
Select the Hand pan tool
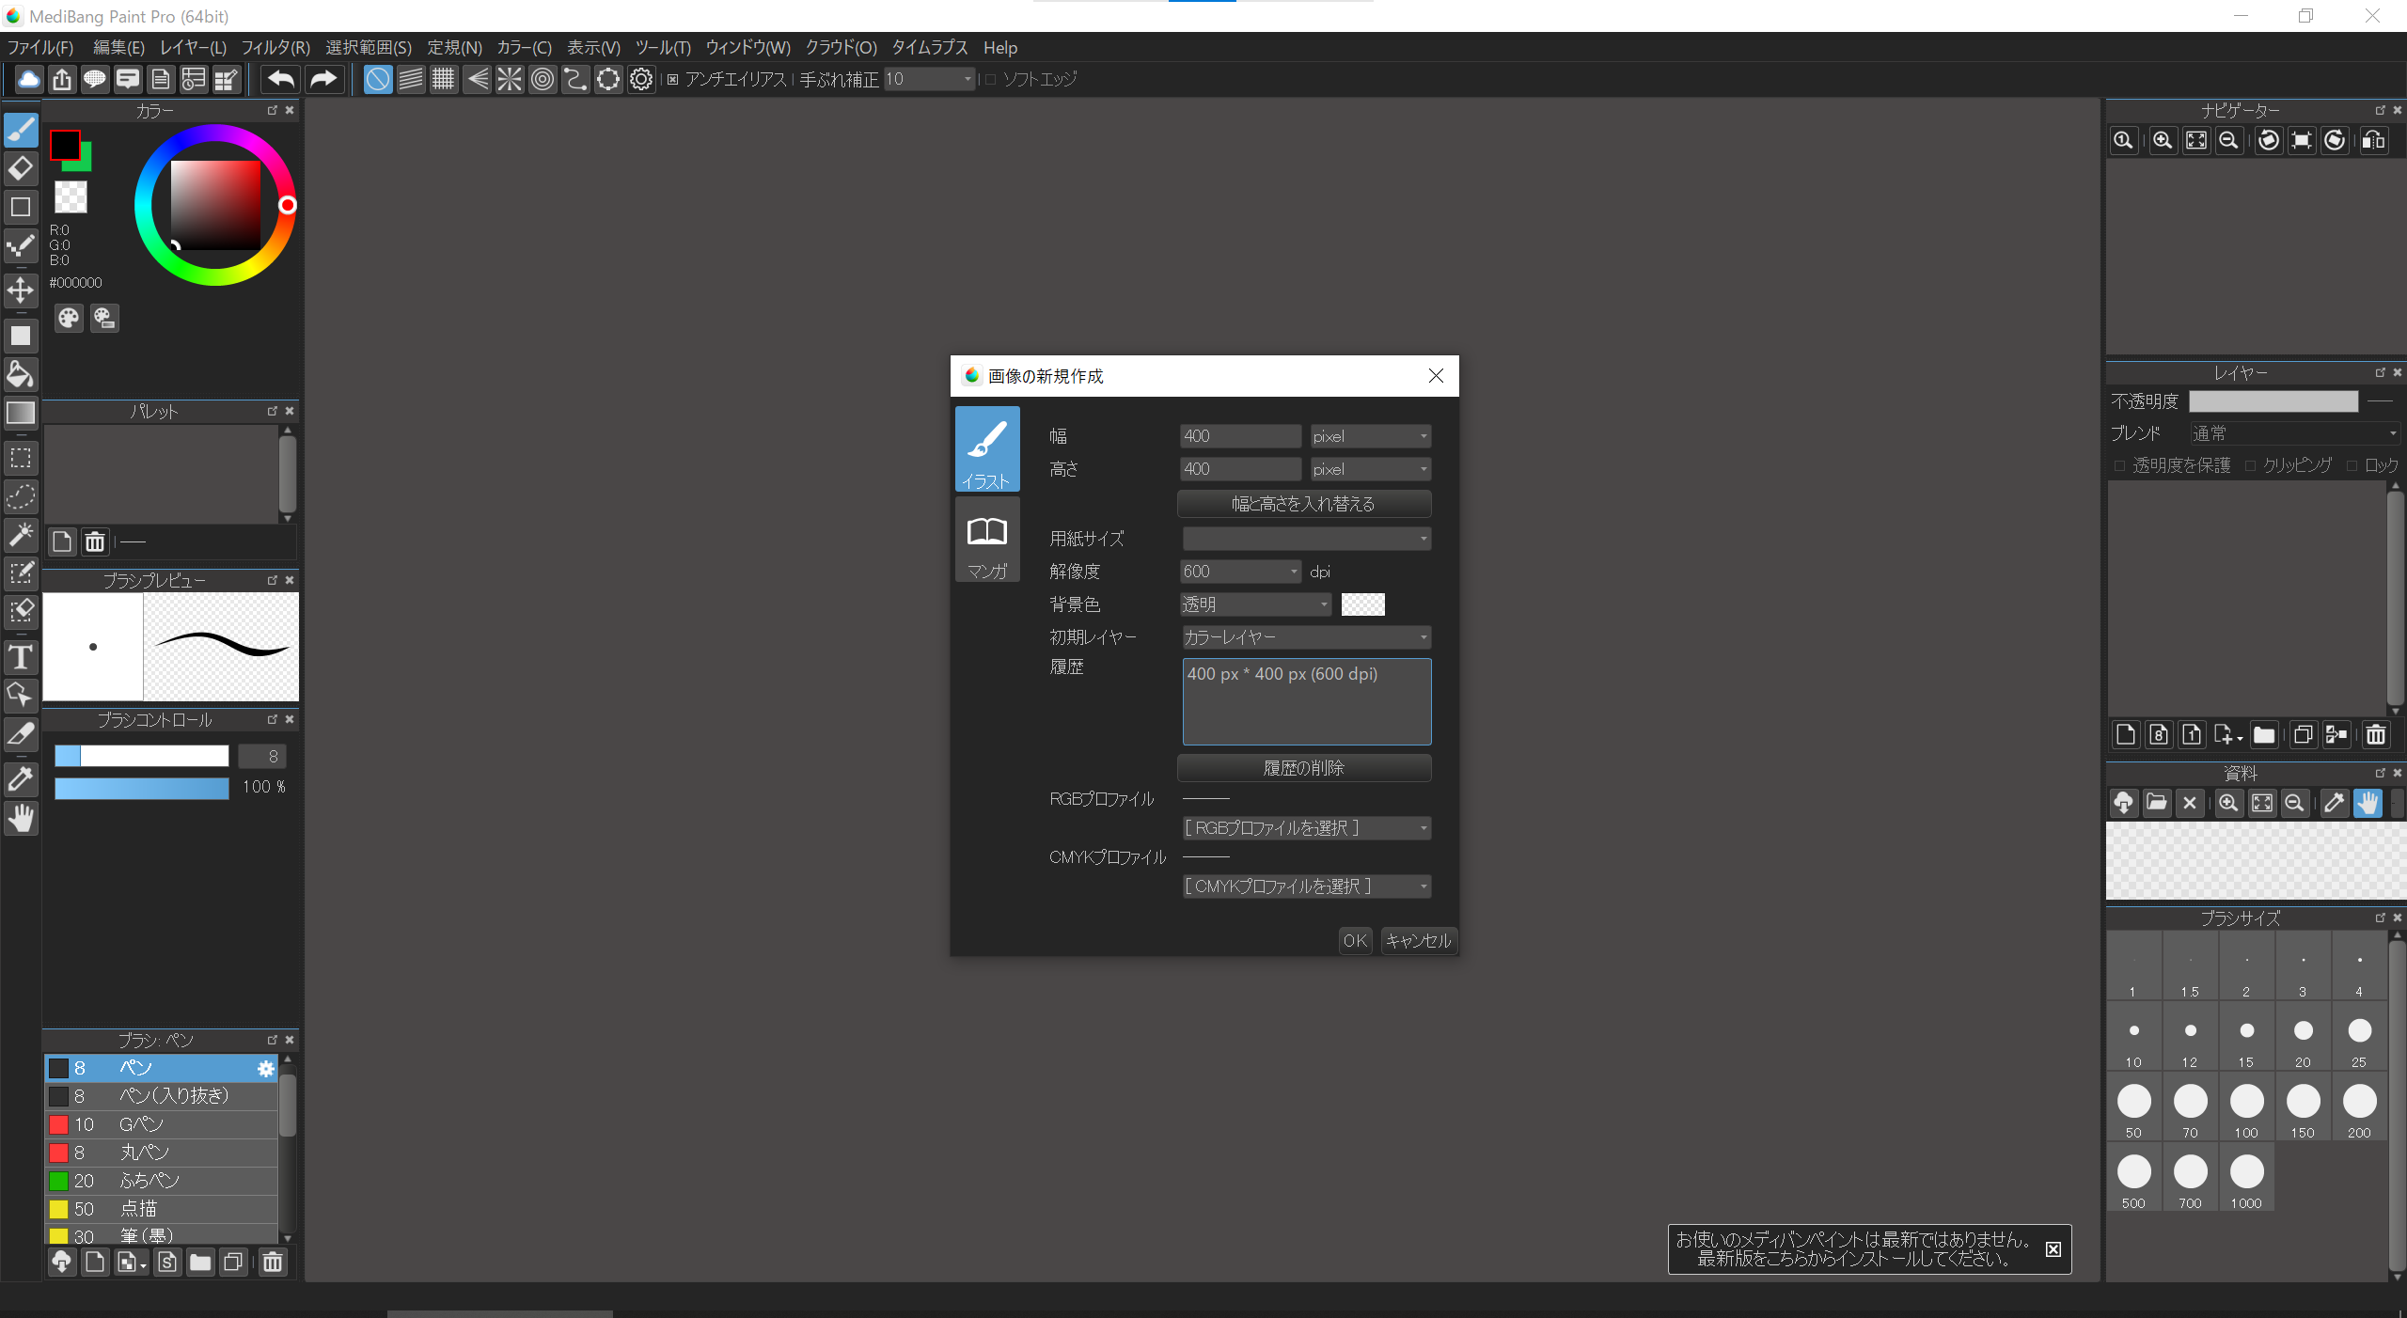coord(21,819)
